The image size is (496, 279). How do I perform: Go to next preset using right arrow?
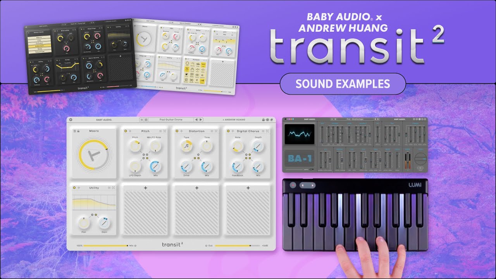(x=201, y=120)
